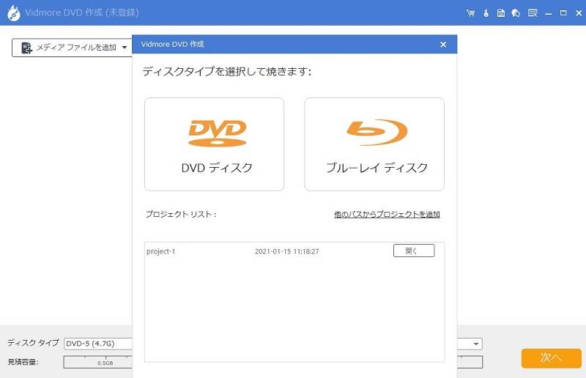The height and width of the screenshot is (378, 586).
Task: Close the Vidmore main window
Action: pyautogui.click(x=579, y=13)
